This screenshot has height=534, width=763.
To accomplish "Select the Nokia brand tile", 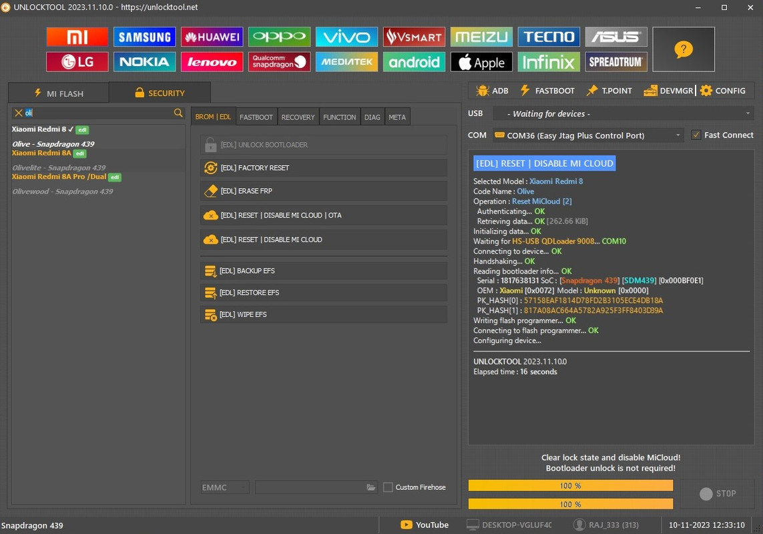I will [144, 62].
